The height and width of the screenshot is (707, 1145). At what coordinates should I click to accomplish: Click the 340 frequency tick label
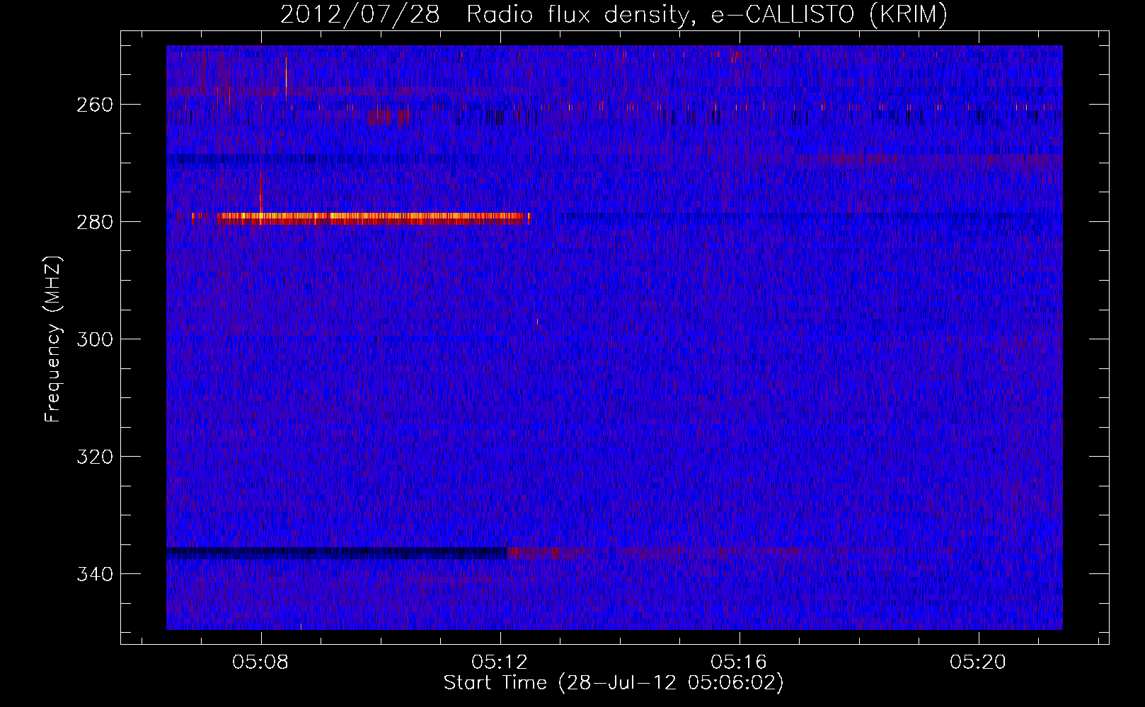point(95,574)
